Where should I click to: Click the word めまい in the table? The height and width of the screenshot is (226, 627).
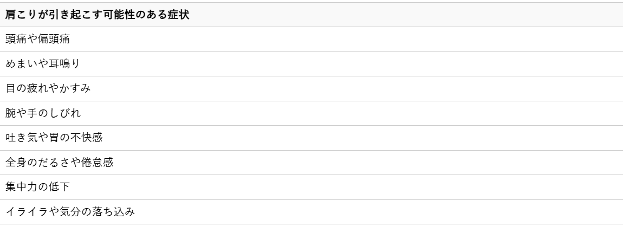21,64
